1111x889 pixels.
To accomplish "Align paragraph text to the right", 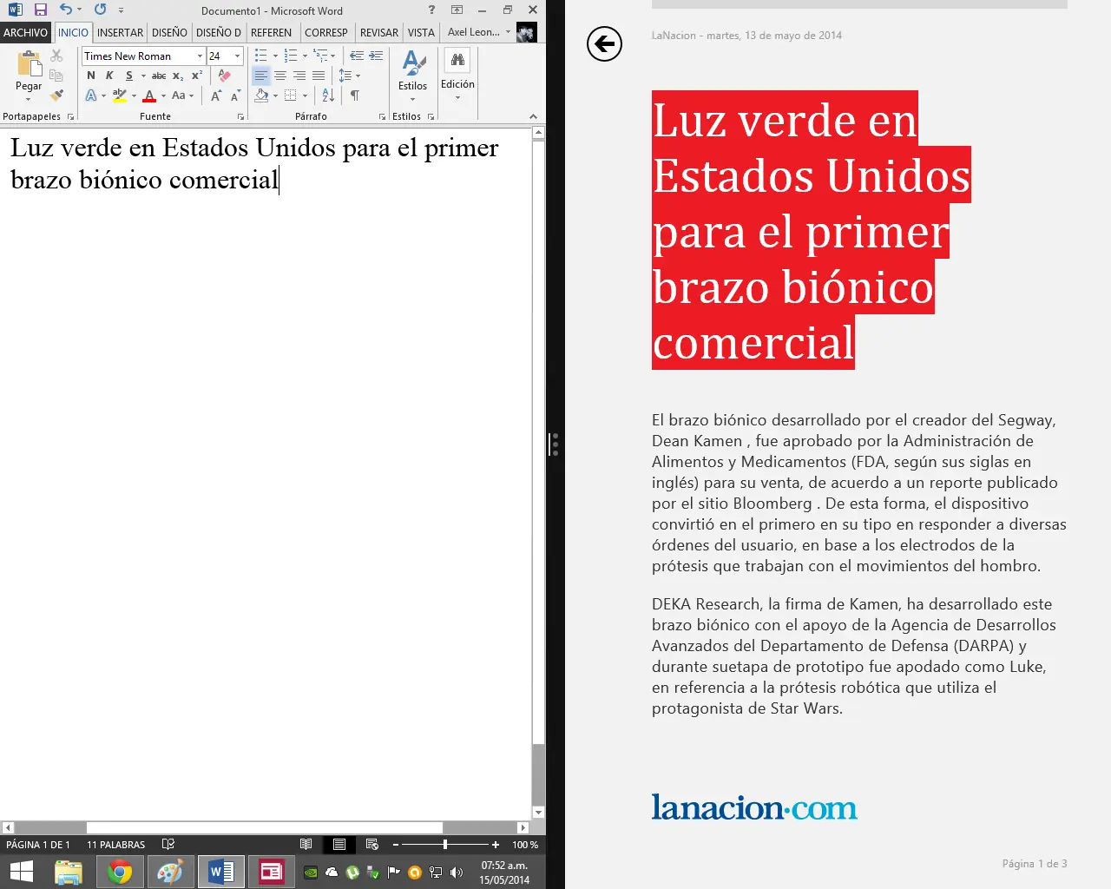I will point(299,76).
